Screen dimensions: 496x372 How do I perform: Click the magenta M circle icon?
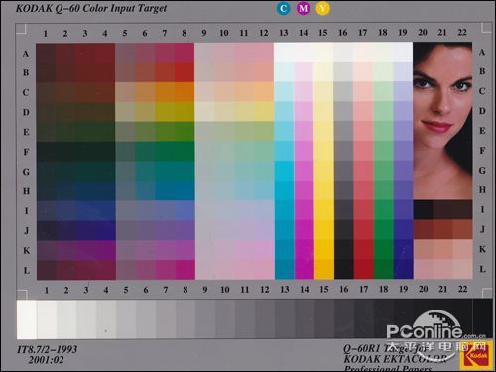pos(304,8)
